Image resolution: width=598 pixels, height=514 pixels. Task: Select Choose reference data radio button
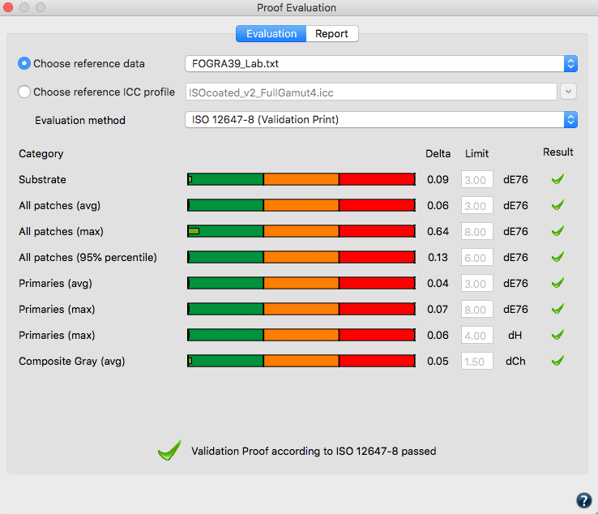(x=24, y=63)
